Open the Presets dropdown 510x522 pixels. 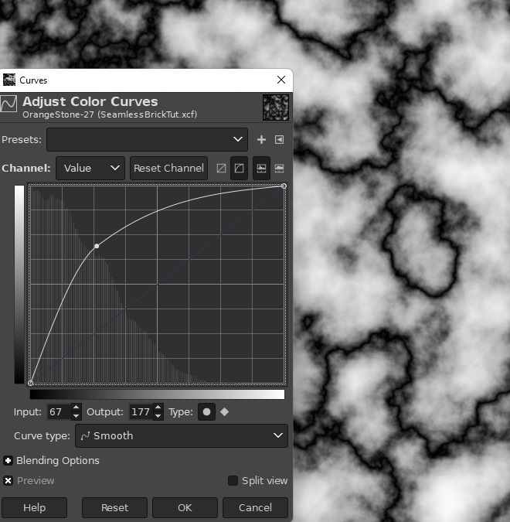147,140
